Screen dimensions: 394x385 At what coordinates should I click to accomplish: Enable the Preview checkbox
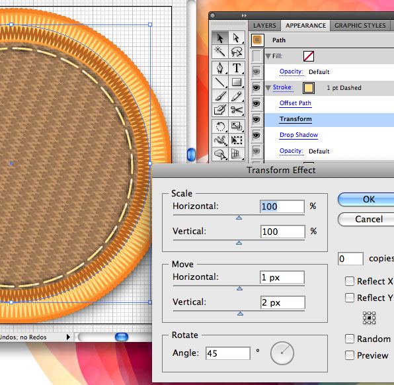[x=350, y=355]
